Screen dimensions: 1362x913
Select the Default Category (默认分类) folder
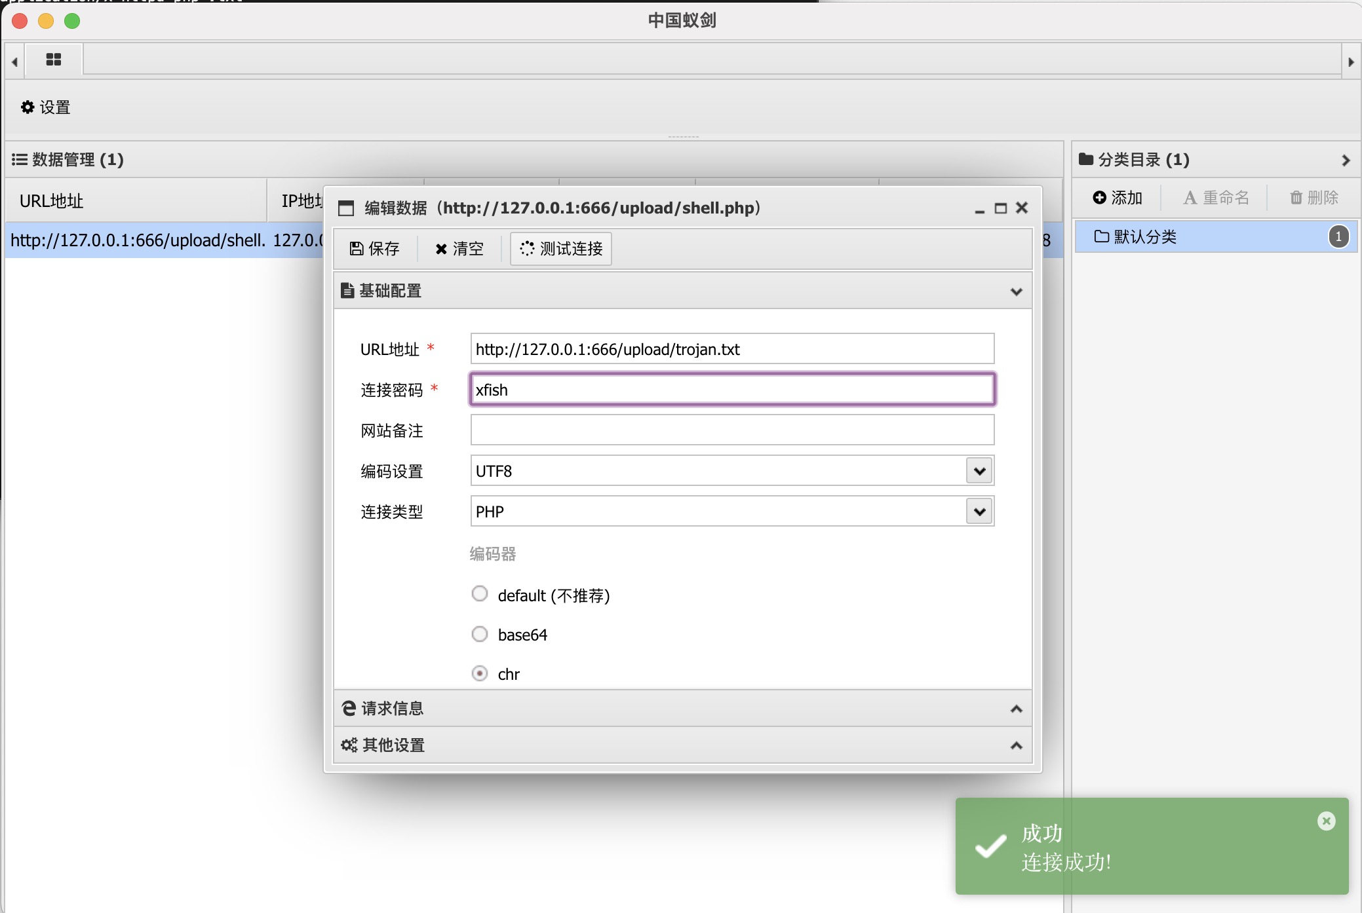(x=1145, y=237)
